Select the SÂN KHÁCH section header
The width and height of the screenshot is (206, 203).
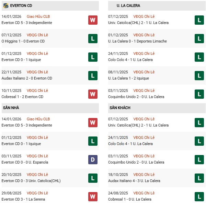coord(156,108)
